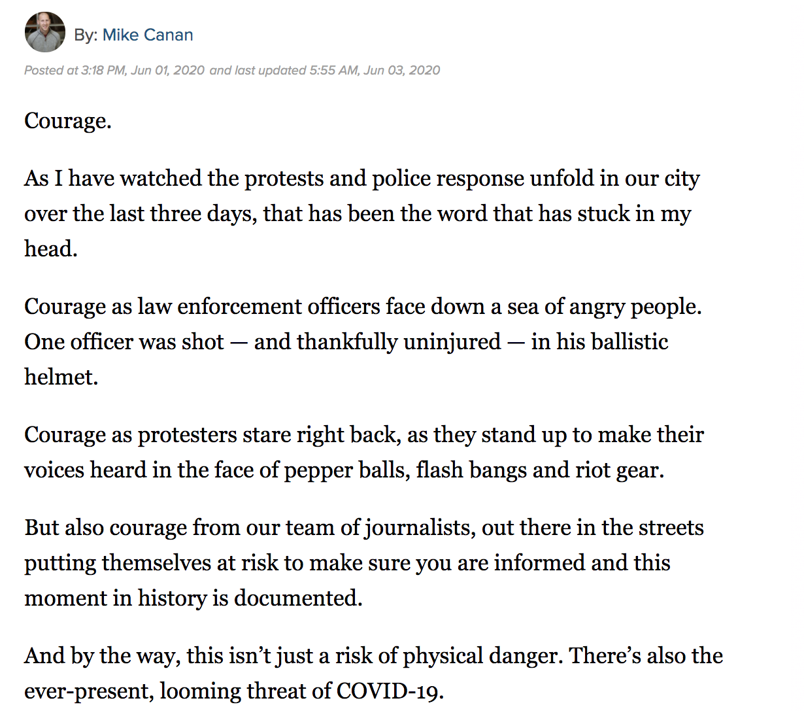Click the paragraph starting "And by the way"
This screenshot has height=726, width=804.
click(x=373, y=673)
